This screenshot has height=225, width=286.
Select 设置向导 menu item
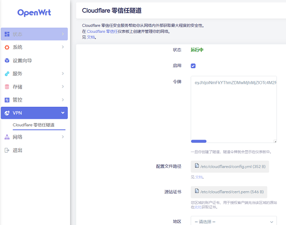click(x=22, y=61)
